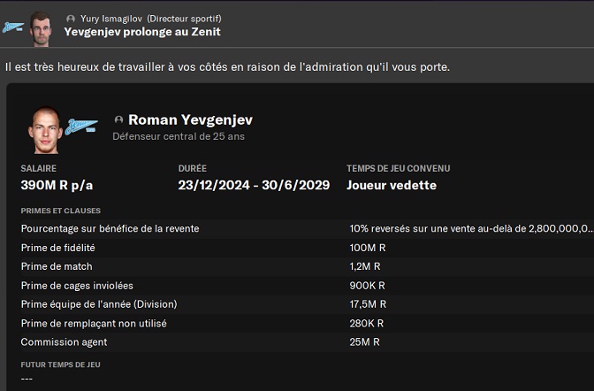Select 'Prime de fidélité' row label
This screenshot has height=391, width=594.
(x=58, y=248)
